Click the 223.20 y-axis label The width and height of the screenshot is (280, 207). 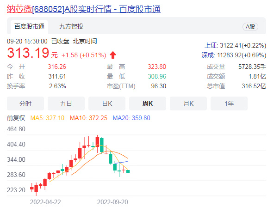pos(16,190)
